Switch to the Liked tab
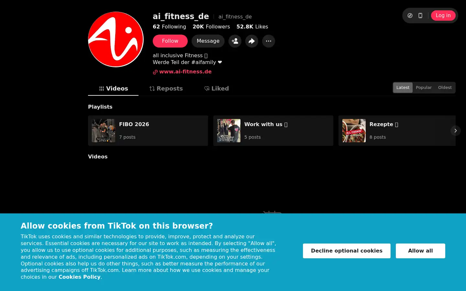The image size is (466, 291). [x=216, y=89]
